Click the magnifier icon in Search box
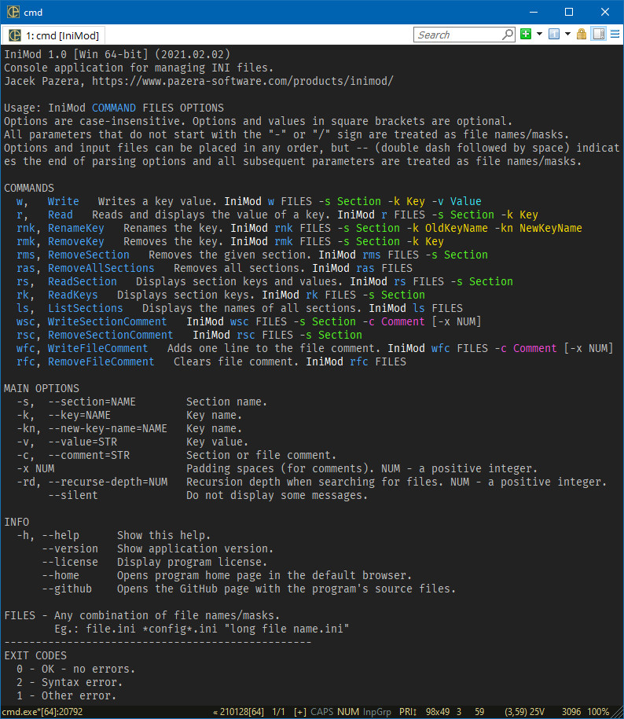The height and width of the screenshot is (719, 624). (x=507, y=35)
